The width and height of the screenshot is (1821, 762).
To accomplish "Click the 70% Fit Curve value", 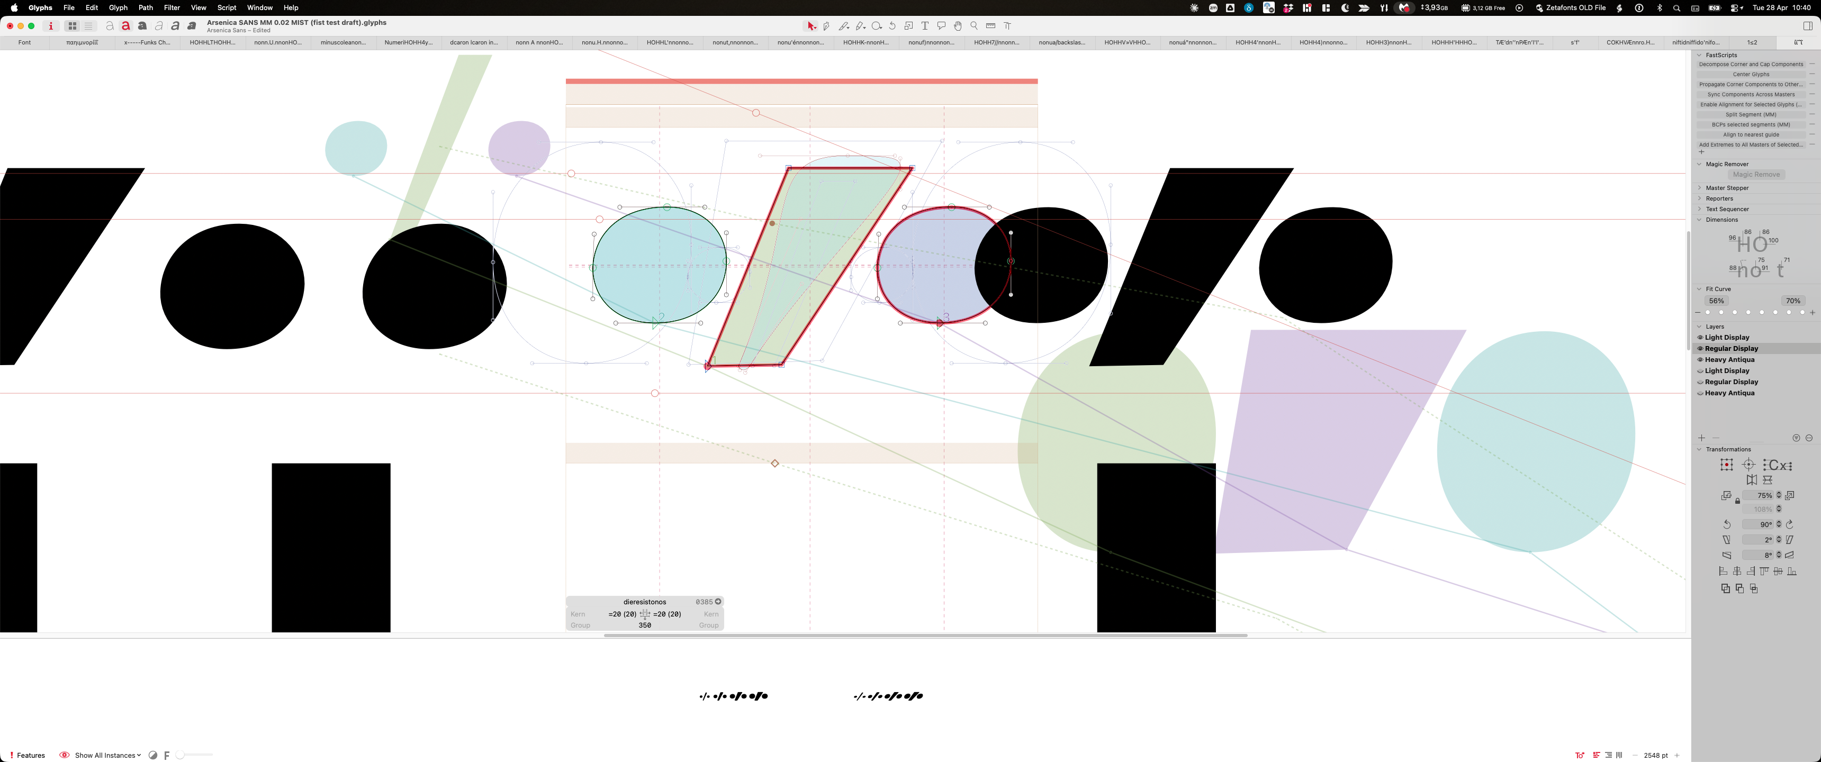I will (1793, 301).
